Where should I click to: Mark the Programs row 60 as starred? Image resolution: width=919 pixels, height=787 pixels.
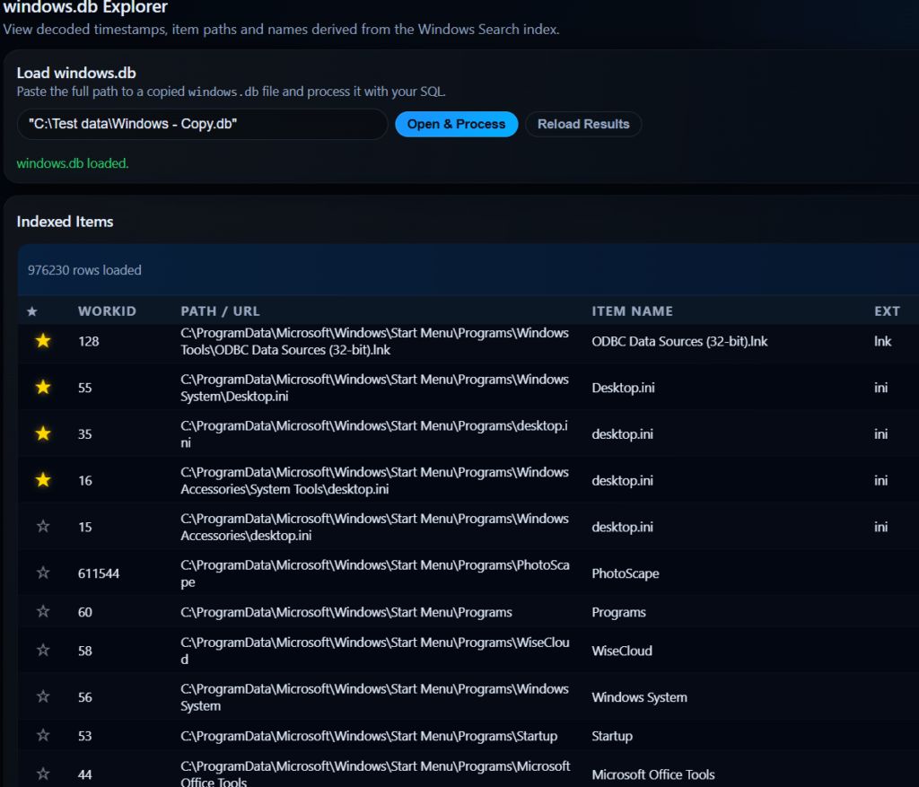point(42,612)
